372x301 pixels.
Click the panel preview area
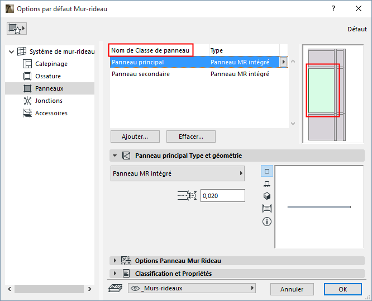point(319,207)
